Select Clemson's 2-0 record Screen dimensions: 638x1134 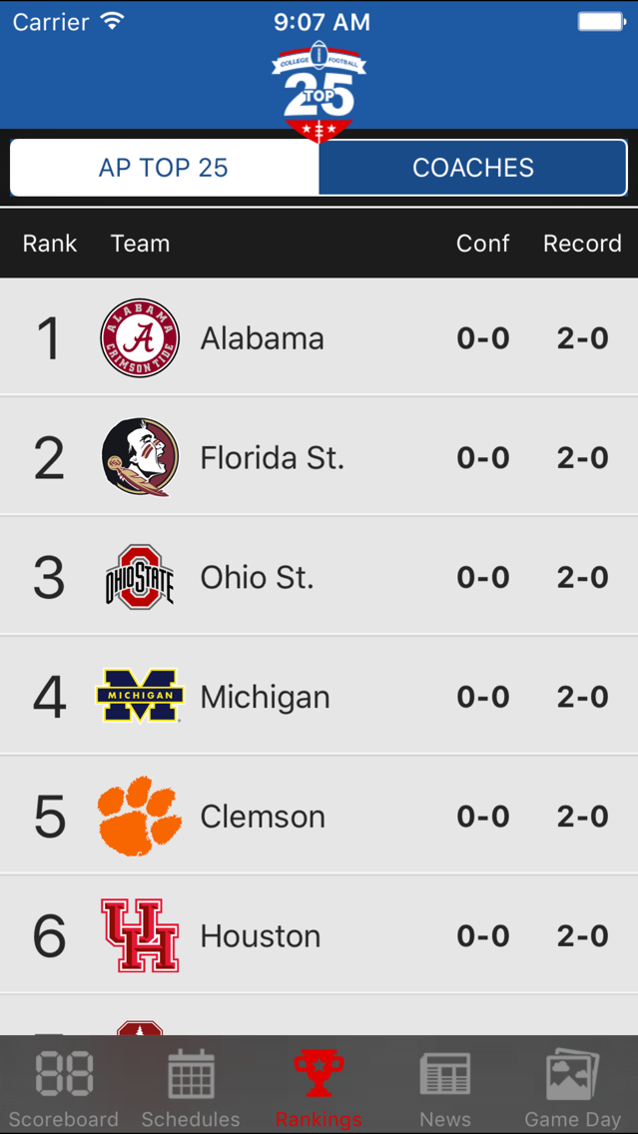pyautogui.click(x=583, y=817)
